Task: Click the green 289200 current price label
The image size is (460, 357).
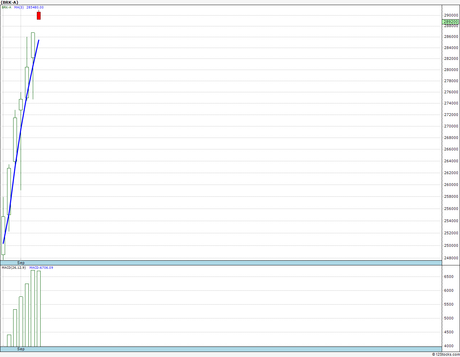Action: coord(451,22)
